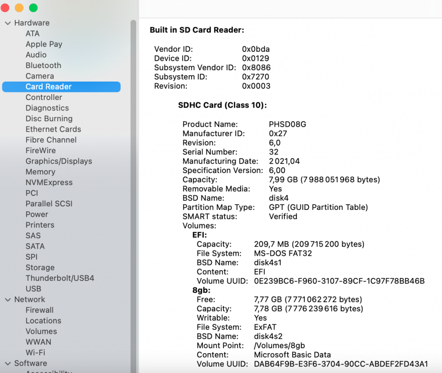This screenshot has height=373, width=442.
Task: Select Fibre Channel entry
Action: (51, 140)
